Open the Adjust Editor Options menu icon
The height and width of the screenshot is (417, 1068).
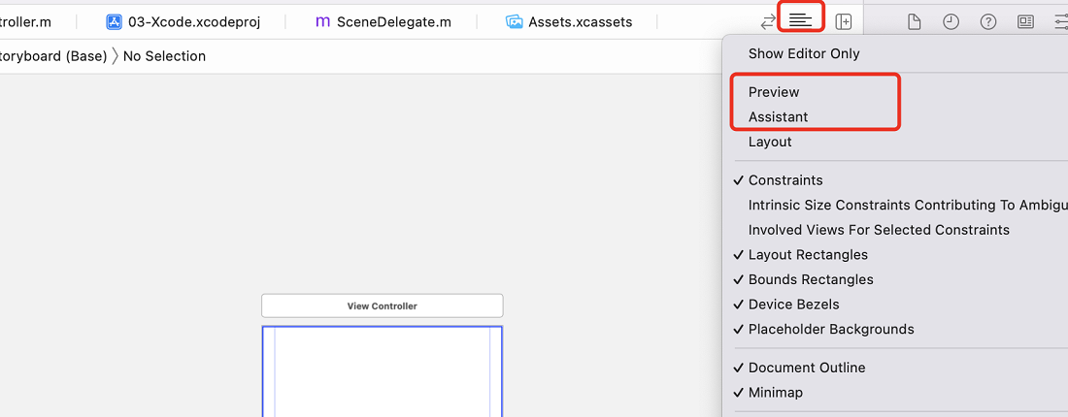click(801, 21)
